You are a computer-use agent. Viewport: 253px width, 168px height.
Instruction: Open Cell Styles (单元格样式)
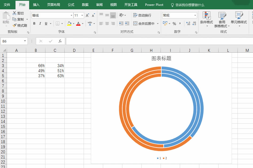[239, 19]
